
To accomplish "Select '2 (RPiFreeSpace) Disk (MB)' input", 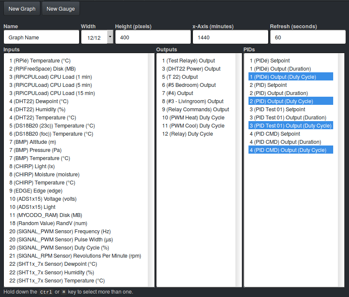I will pyautogui.click(x=76, y=69).
